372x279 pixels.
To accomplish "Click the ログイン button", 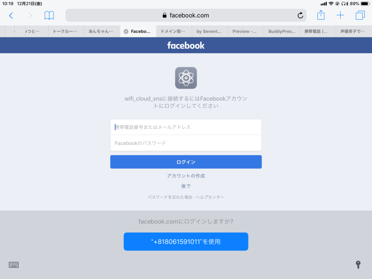I will [186, 162].
